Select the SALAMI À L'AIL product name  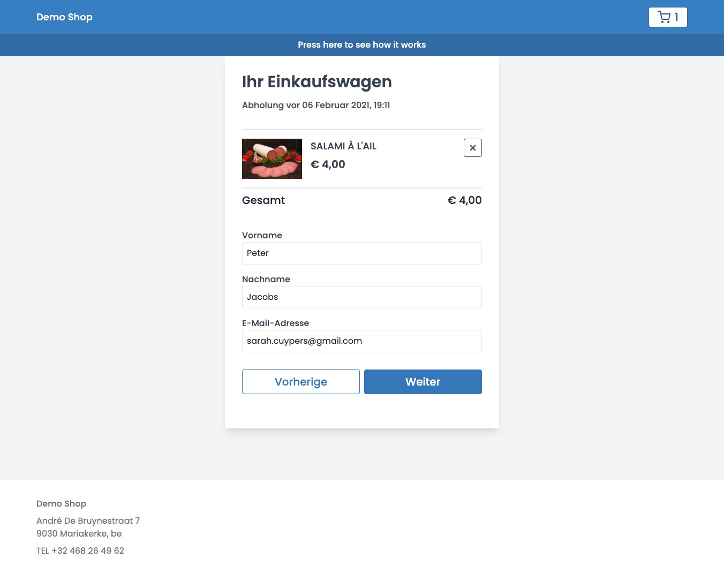point(343,146)
